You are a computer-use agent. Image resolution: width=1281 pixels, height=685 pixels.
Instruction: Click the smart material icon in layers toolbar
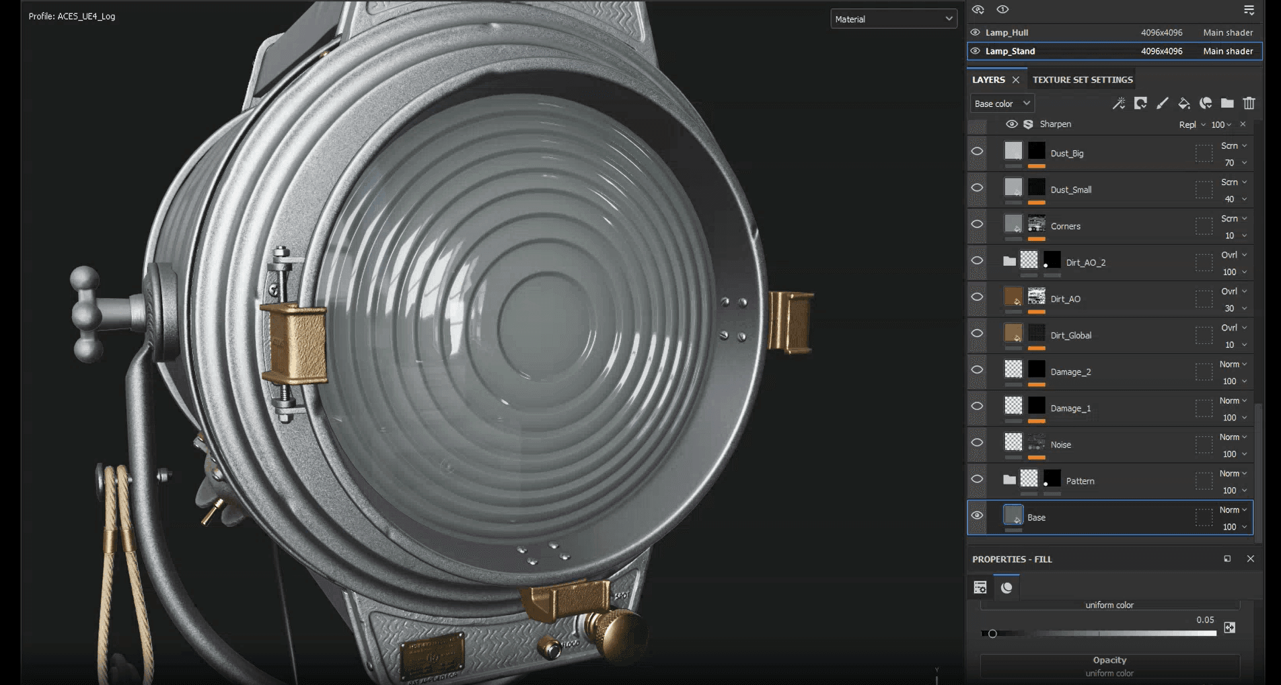coord(1206,103)
